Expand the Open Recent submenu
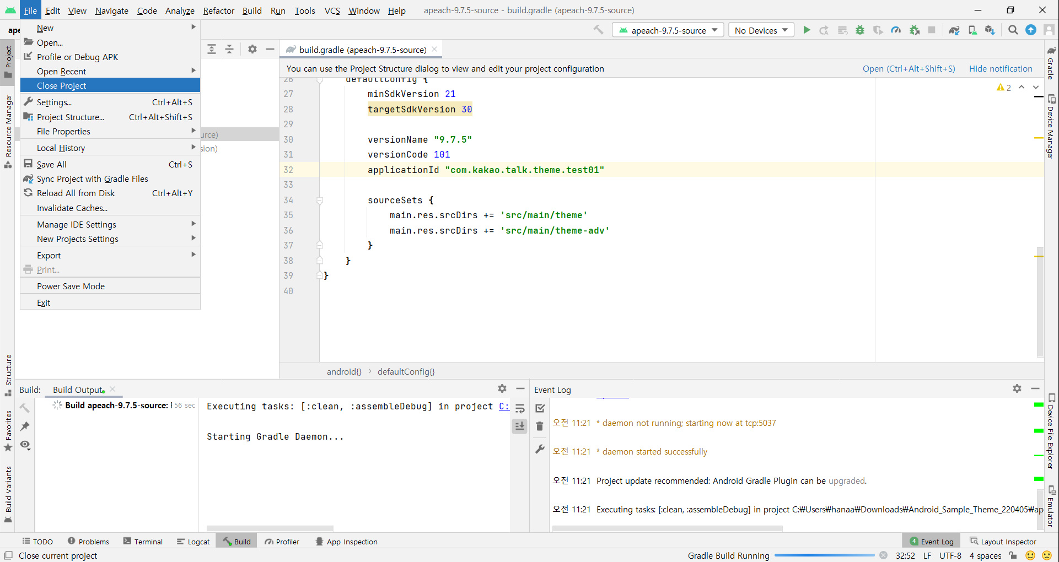The image size is (1059, 562). pos(110,71)
